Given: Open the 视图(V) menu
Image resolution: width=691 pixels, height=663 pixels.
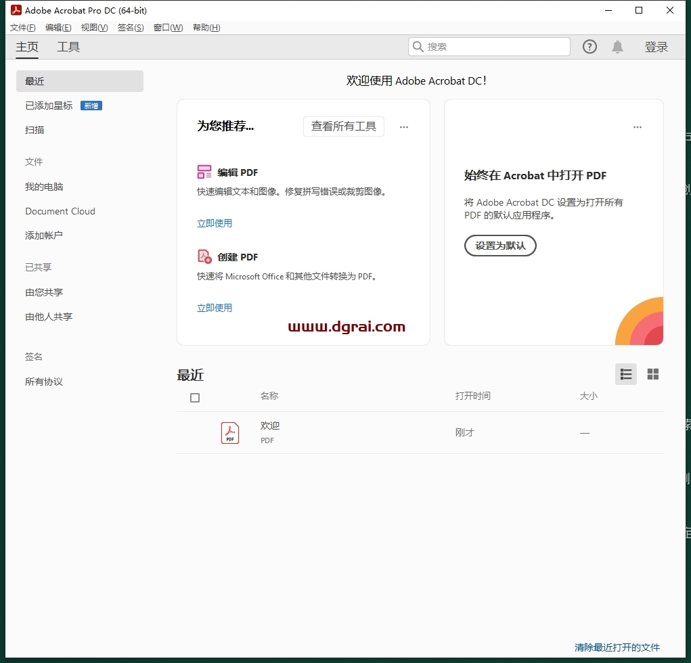Looking at the screenshot, I should (94, 28).
